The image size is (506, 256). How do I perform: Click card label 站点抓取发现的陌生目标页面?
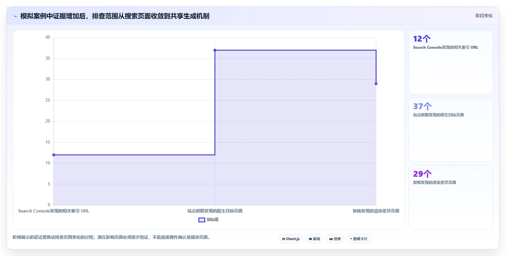(439, 115)
